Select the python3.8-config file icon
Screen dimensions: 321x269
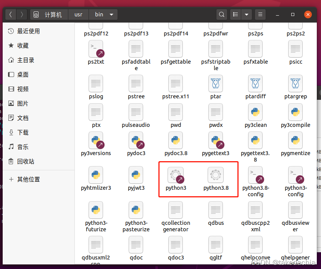pos(255,175)
